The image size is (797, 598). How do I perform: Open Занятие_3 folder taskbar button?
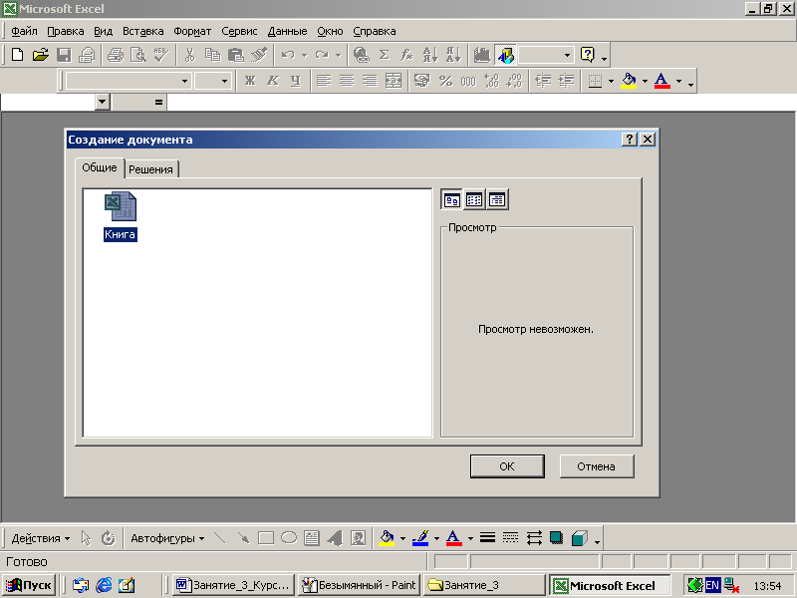point(484,585)
